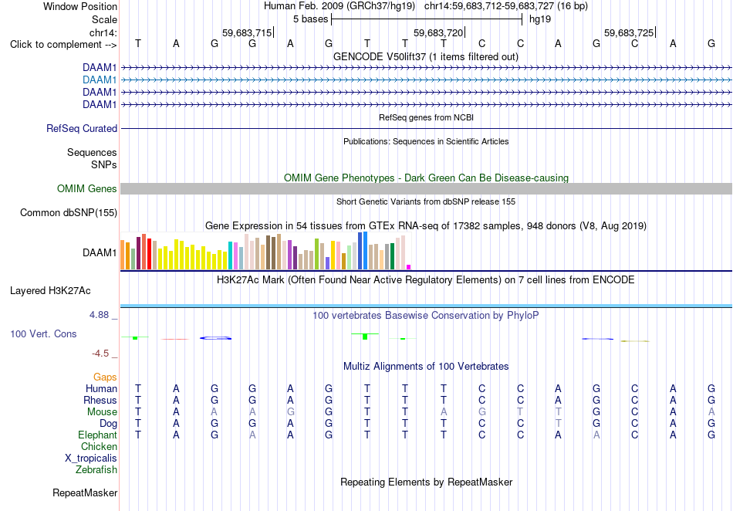
Task: Open the RefSeq Curated track label
Action: pos(82,129)
